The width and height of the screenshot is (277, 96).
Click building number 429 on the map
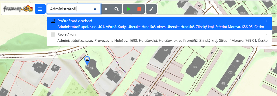pyautogui.click(x=230, y=72)
